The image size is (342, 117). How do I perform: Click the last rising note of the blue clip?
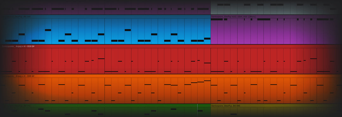point(207,39)
